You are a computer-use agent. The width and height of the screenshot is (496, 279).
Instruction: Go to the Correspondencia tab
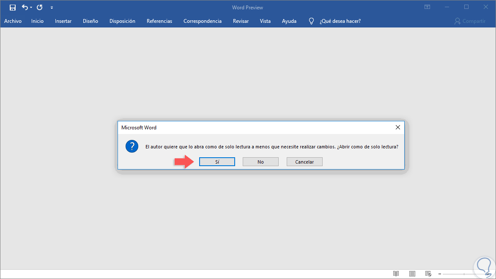coord(203,21)
